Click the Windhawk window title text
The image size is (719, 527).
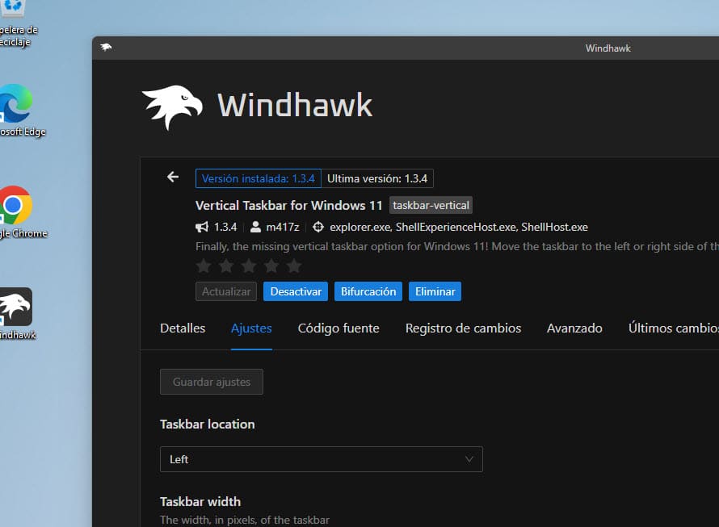tap(608, 48)
